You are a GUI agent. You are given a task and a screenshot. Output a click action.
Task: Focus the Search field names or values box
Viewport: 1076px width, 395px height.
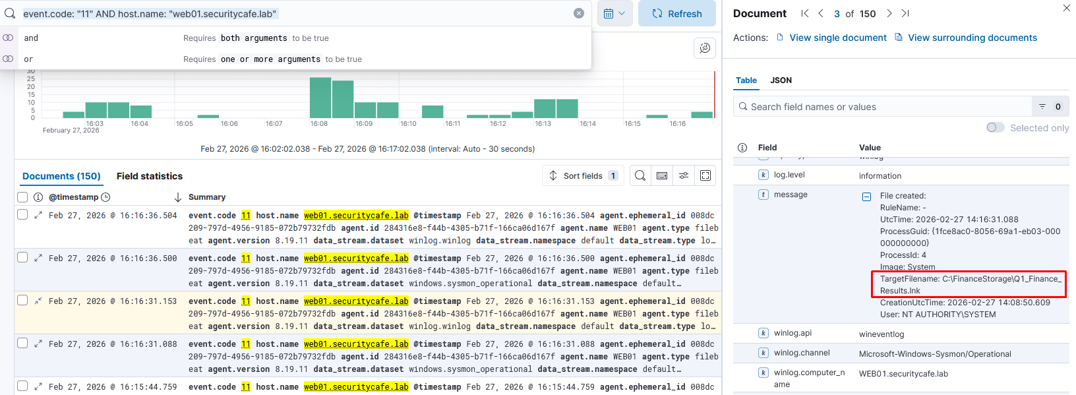[x=883, y=106]
